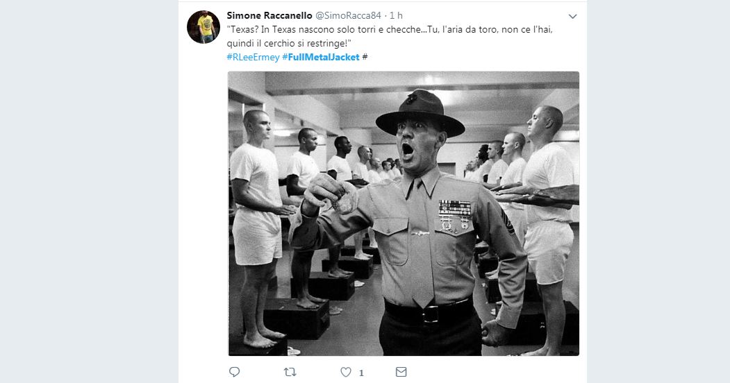Expand the tweet options chevron menu
Viewport: 730px width, 383px height.
pyautogui.click(x=572, y=16)
